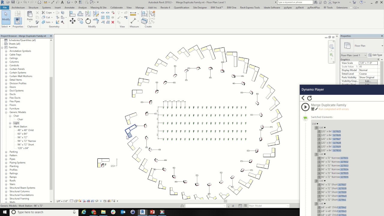Toggle Reveal Hidden Elements lightbulb
The width and height of the screenshot is (384, 216).
(x=100, y=201)
